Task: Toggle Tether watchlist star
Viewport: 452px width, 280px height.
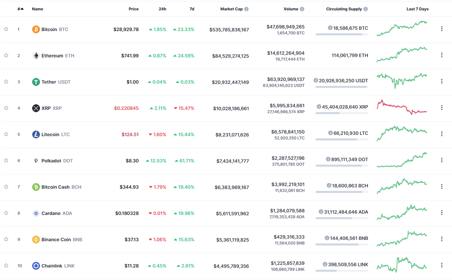Action: tap(6, 82)
